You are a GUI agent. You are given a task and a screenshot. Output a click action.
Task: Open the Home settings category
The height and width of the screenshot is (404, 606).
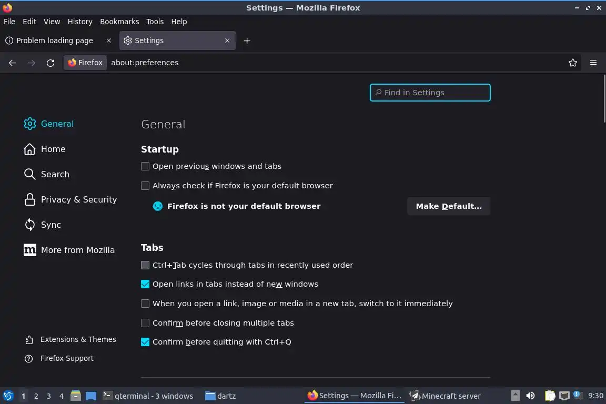coord(44,149)
